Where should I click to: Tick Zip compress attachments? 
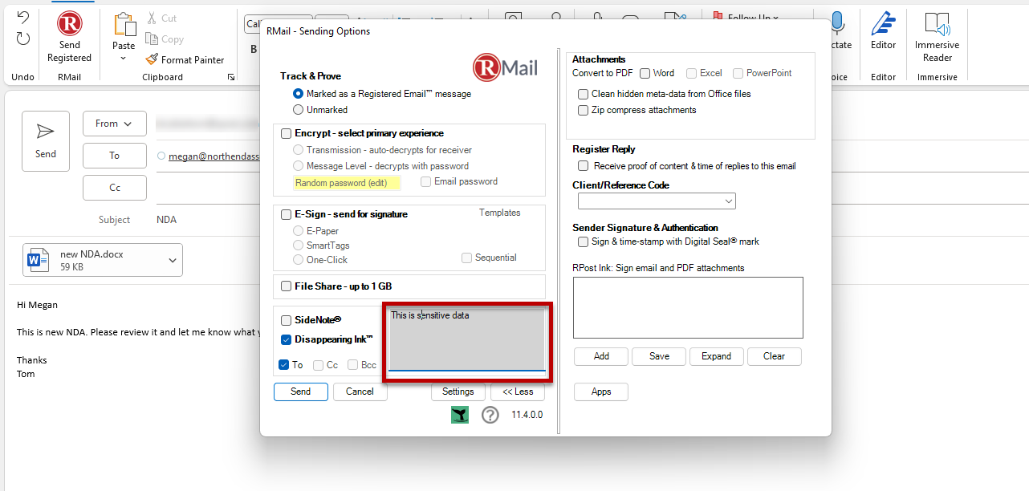tap(584, 110)
